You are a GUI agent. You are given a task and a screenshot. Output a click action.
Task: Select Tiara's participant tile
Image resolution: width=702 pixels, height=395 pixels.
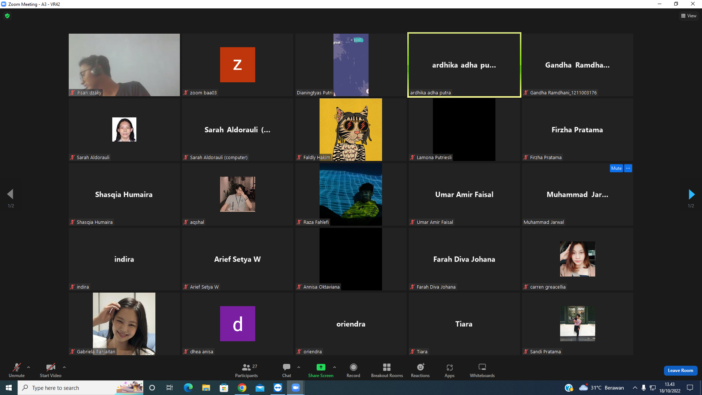pyautogui.click(x=464, y=324)
